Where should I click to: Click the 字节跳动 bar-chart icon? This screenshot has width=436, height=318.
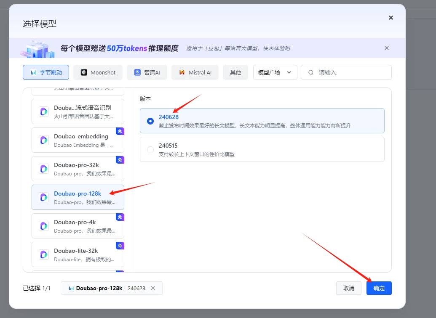tap(33, 72)
